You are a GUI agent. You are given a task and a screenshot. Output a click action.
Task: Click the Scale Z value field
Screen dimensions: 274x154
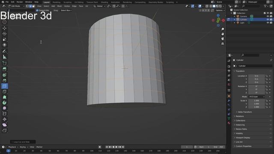pos(256,107)
